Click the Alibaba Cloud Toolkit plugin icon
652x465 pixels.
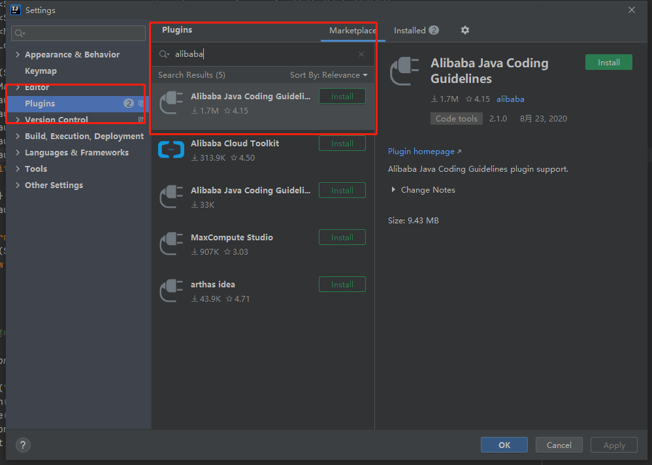(x=171, y=150)
